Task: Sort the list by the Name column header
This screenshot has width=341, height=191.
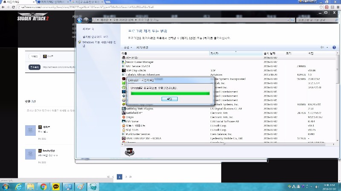Action: (x=124, y=53)
